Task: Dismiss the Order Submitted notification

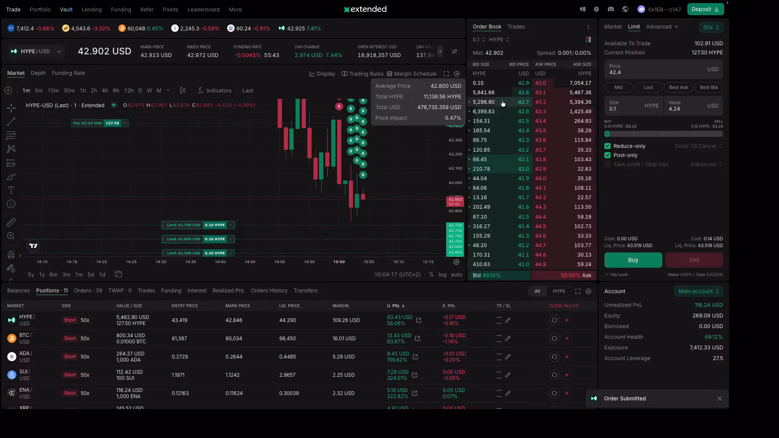Action: tap(720, 398)
